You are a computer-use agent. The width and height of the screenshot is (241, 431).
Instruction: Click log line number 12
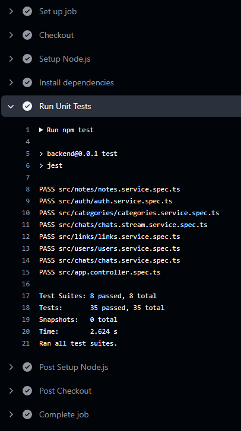26,237
